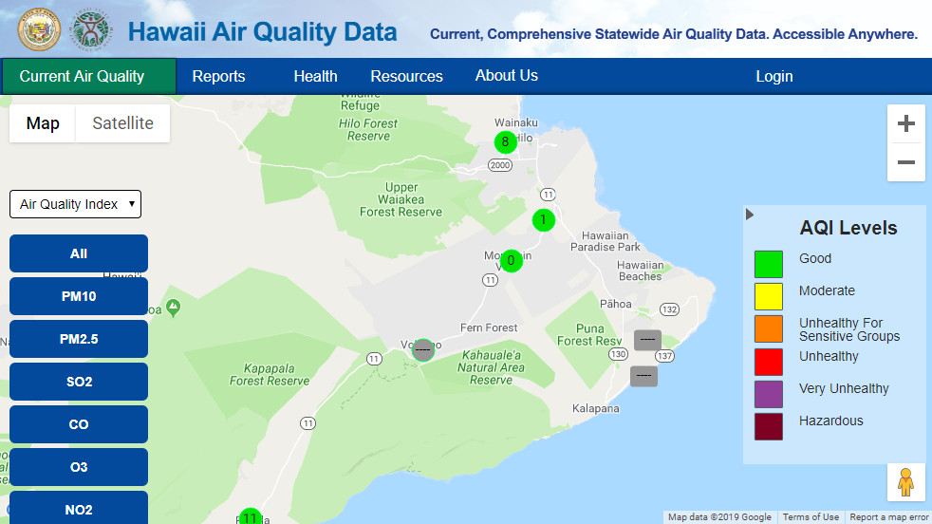Click the green Good color swatch

point(768,264)
